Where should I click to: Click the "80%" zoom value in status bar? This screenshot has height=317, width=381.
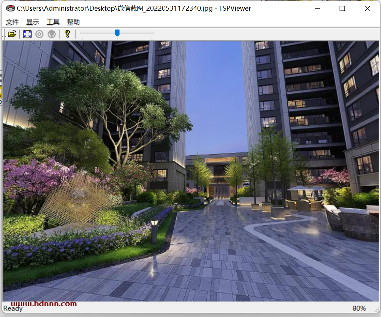click(359, 308)
